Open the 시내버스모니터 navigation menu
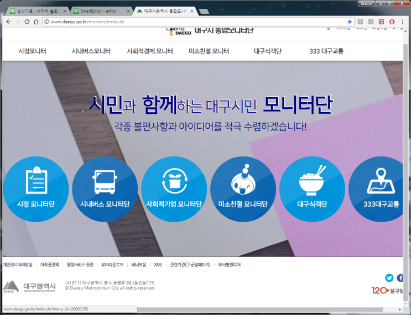 coord(91,51)
